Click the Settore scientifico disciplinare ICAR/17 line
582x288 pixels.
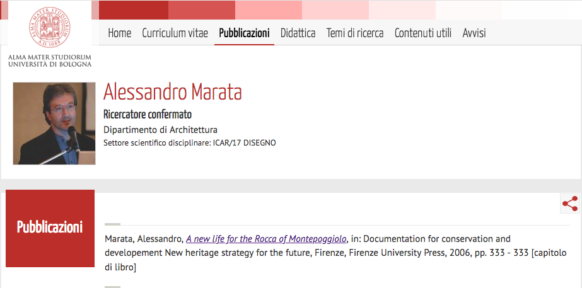190,143
